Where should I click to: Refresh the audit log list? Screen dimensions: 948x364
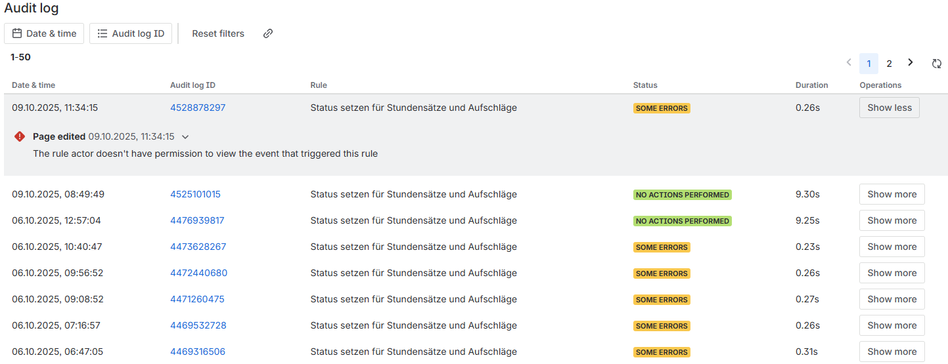937,63
